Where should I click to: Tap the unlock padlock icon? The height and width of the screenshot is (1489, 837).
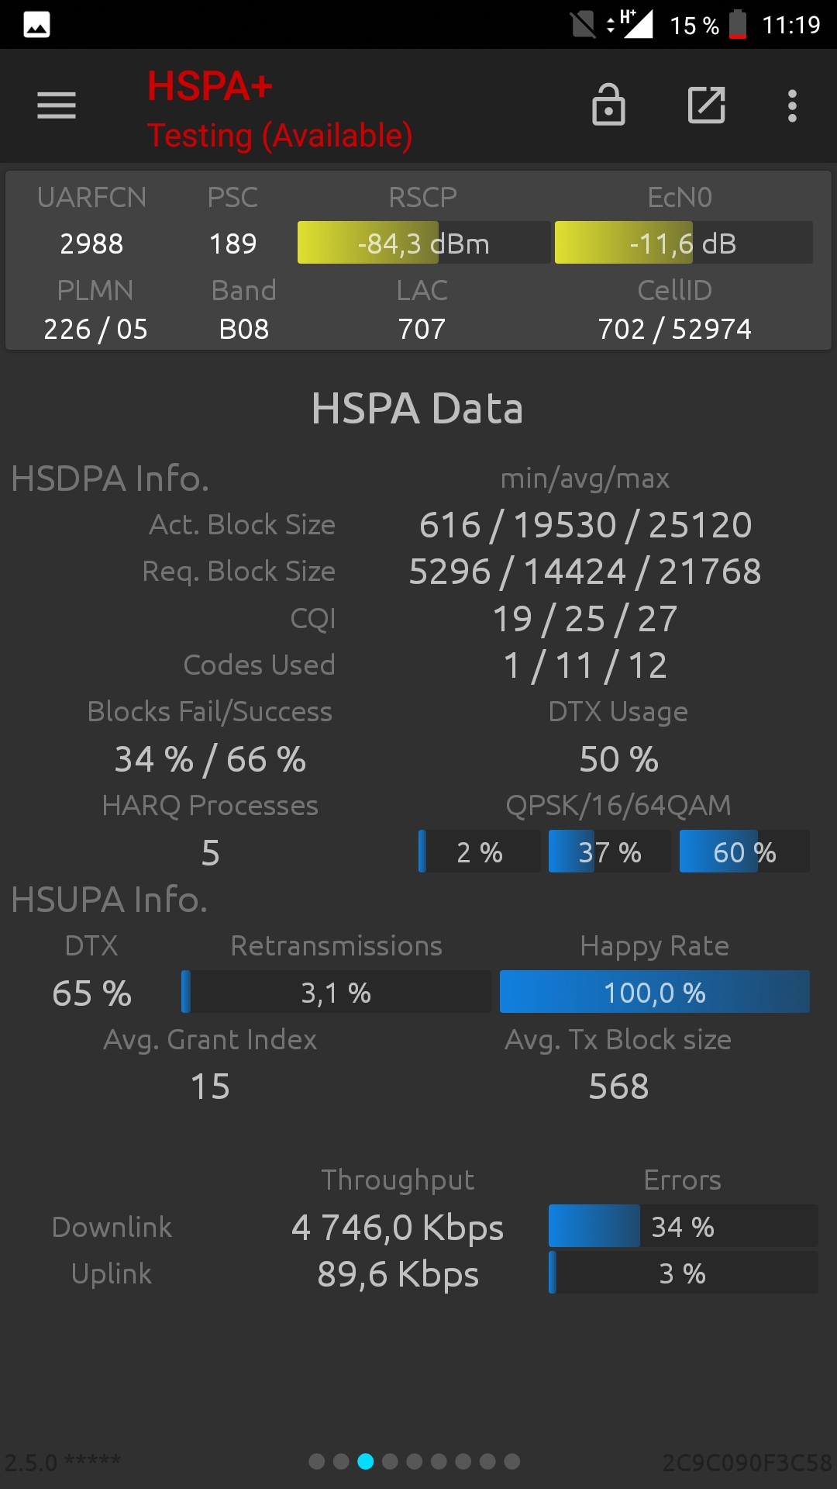pyautogui.click(x=608, y=105)
